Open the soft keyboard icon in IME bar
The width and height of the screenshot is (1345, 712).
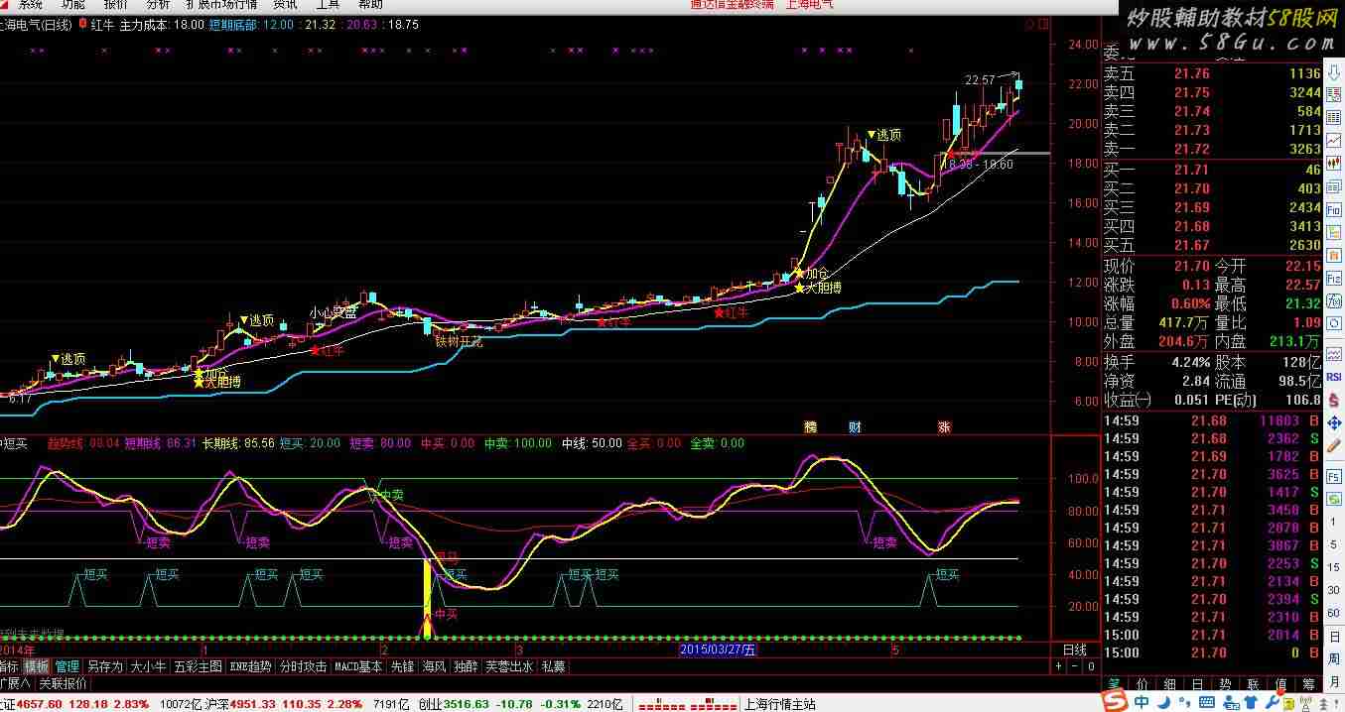pyautogui.click(x=1209, y=702)
